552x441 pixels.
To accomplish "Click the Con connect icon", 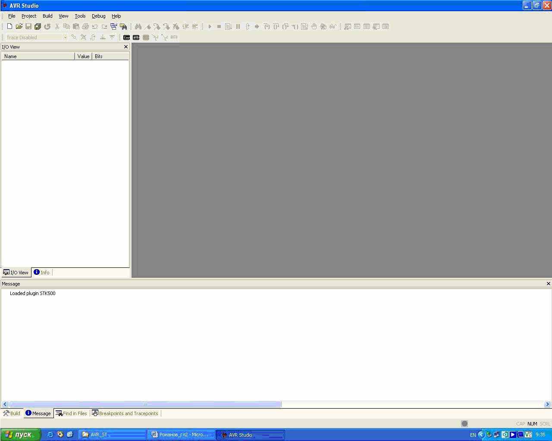I will tap(126, 37).
